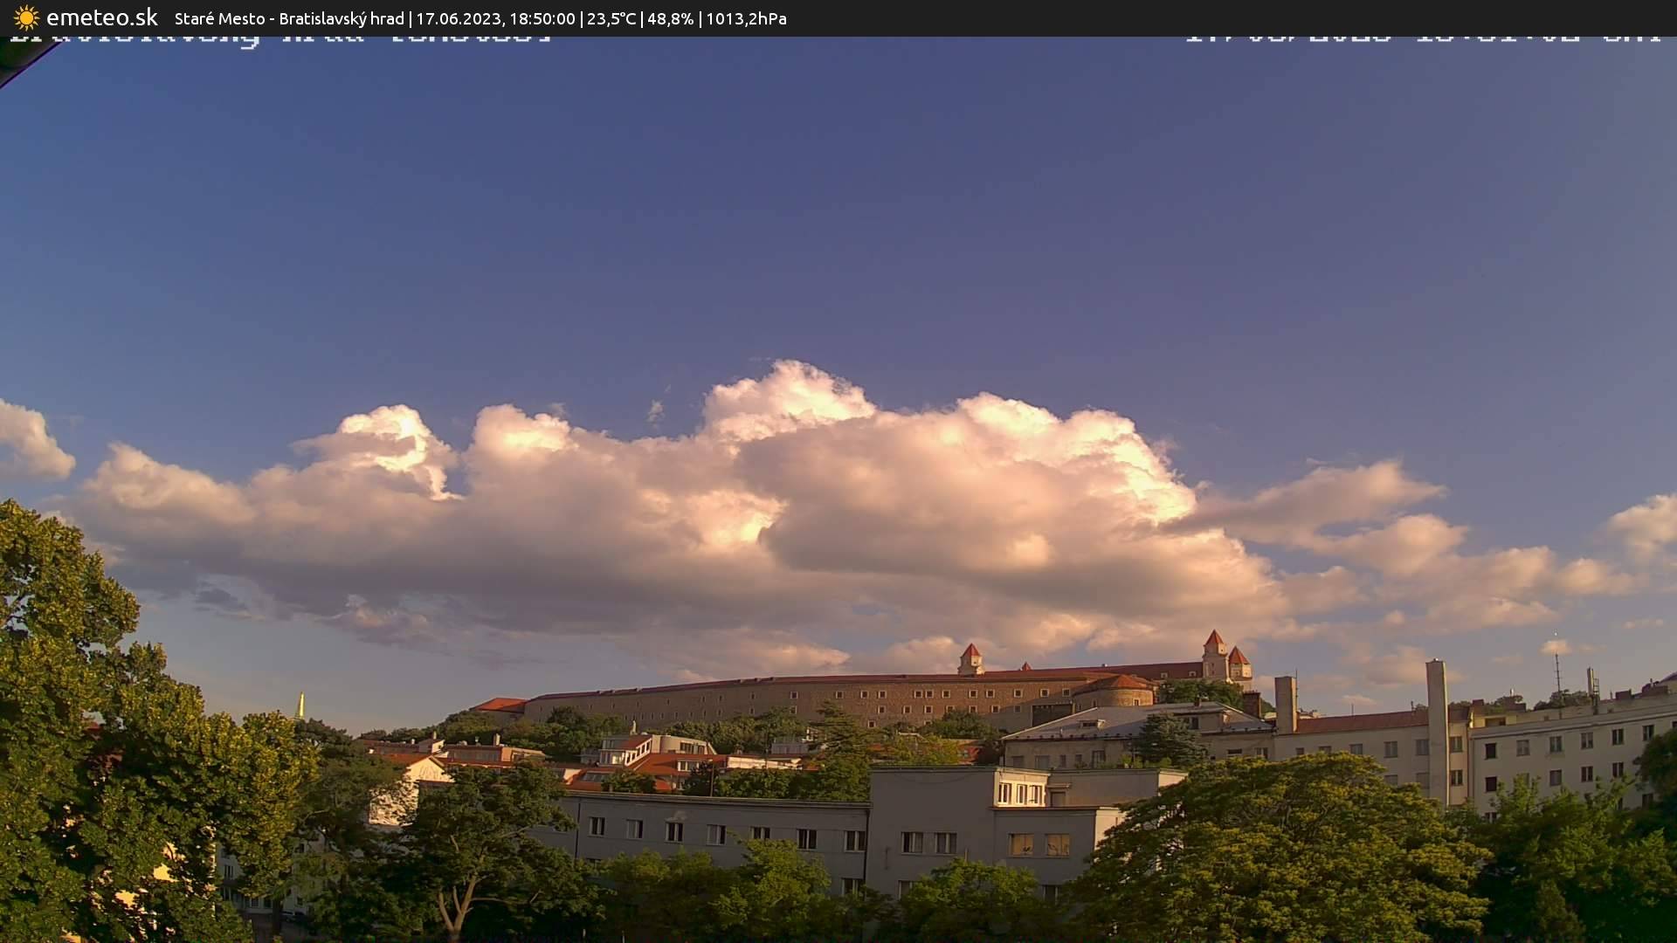Click the humidity reading 48,8%
This screenshot has width=1677, height=943.
point(673,17)
